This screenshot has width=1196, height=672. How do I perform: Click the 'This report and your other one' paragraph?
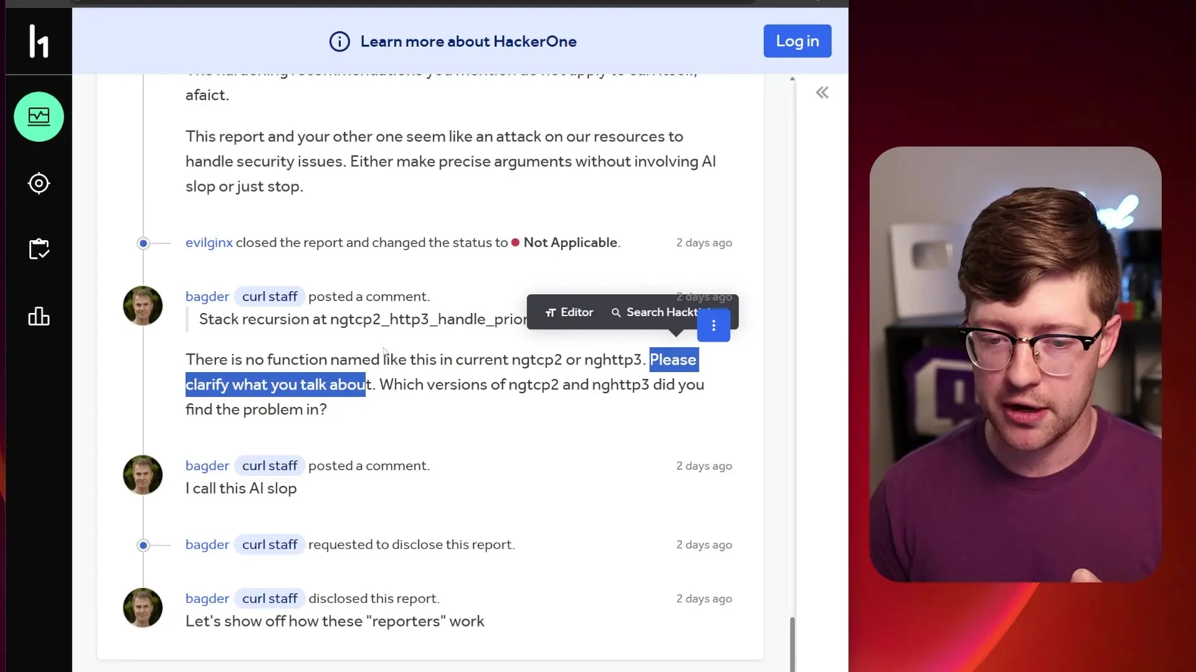tap(451, 161)
